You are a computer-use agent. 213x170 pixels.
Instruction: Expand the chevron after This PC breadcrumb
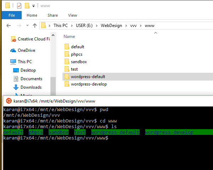coord(72,26)
